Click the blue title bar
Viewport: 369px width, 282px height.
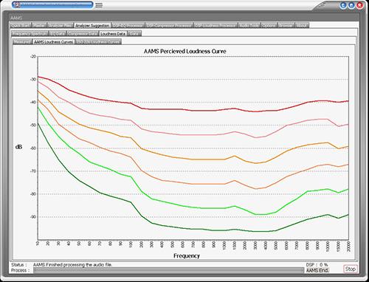point(52,4)
